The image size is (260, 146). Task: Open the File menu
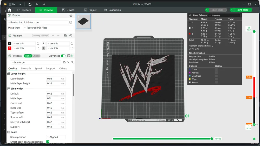[12, 4]
